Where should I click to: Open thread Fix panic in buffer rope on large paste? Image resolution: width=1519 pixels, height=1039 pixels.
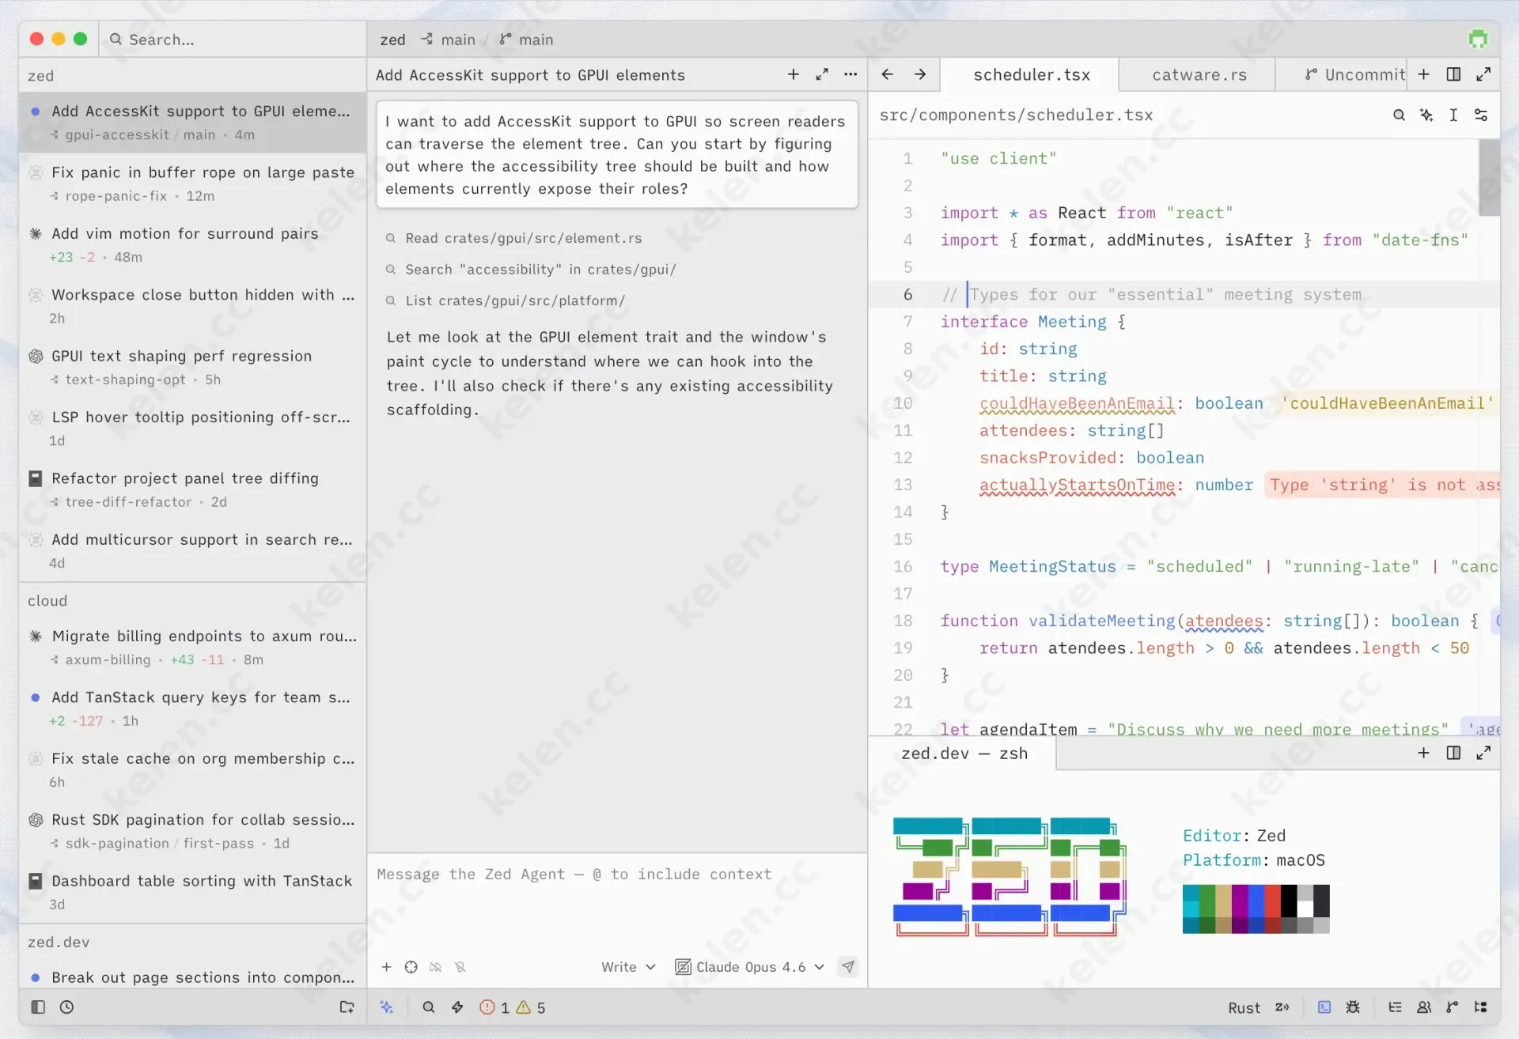192,183
